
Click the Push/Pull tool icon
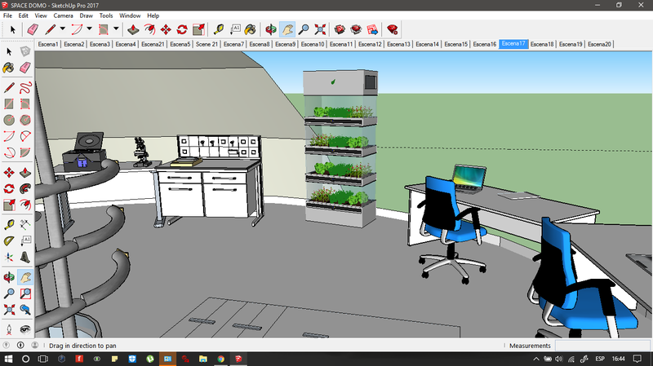(x=133, y=29)
